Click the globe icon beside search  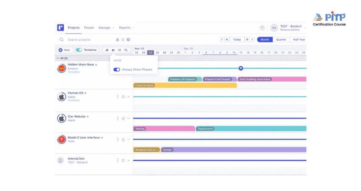[x=128, y=39]
